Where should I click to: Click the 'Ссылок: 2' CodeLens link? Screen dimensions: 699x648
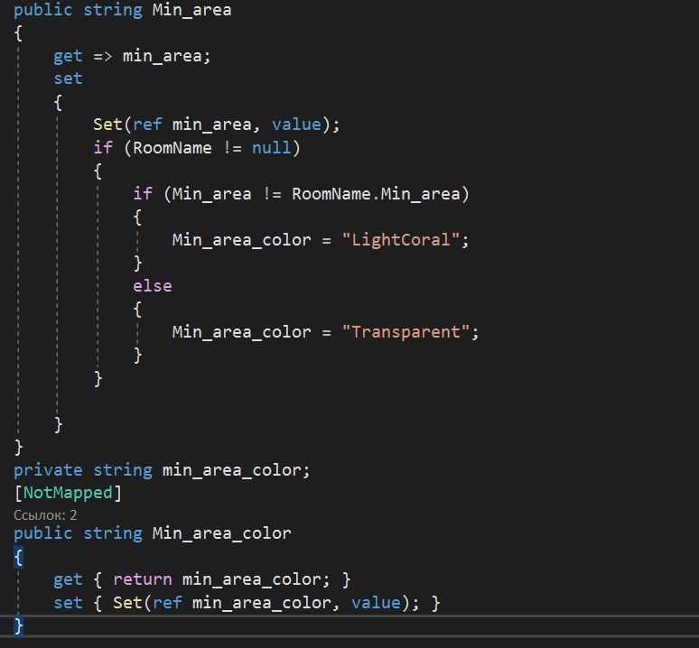[x=45, y=515]
